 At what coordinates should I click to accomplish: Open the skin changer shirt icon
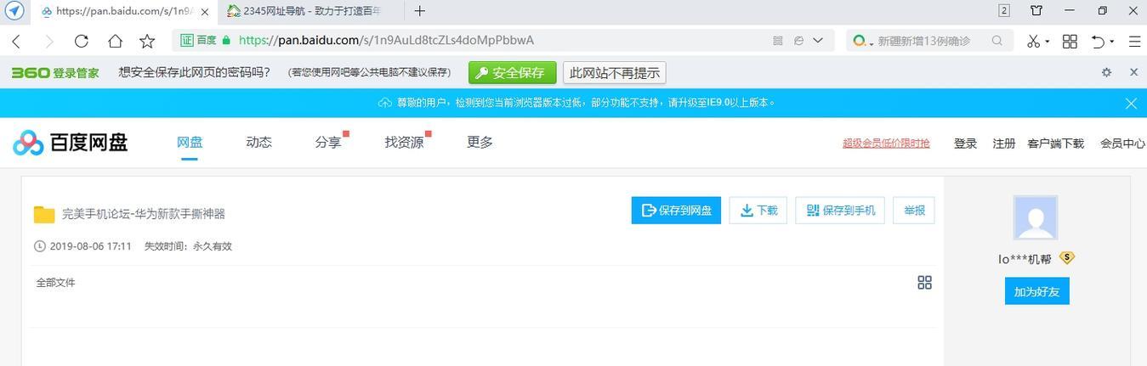tap(1036, 11)
